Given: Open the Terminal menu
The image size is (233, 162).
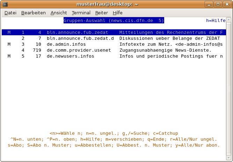Looking at the screenshot, I should 81,13.
